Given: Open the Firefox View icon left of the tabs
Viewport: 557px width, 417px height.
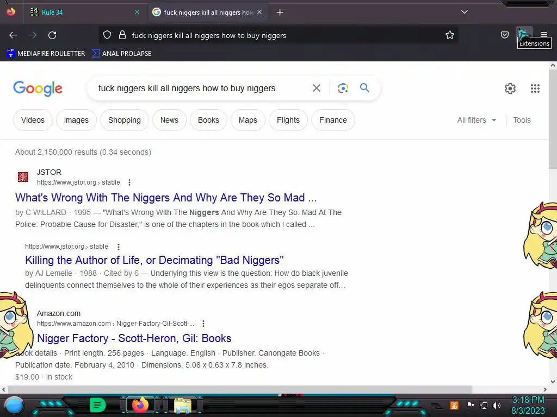Looking at the screenshot, I should (x=11, y=12).
